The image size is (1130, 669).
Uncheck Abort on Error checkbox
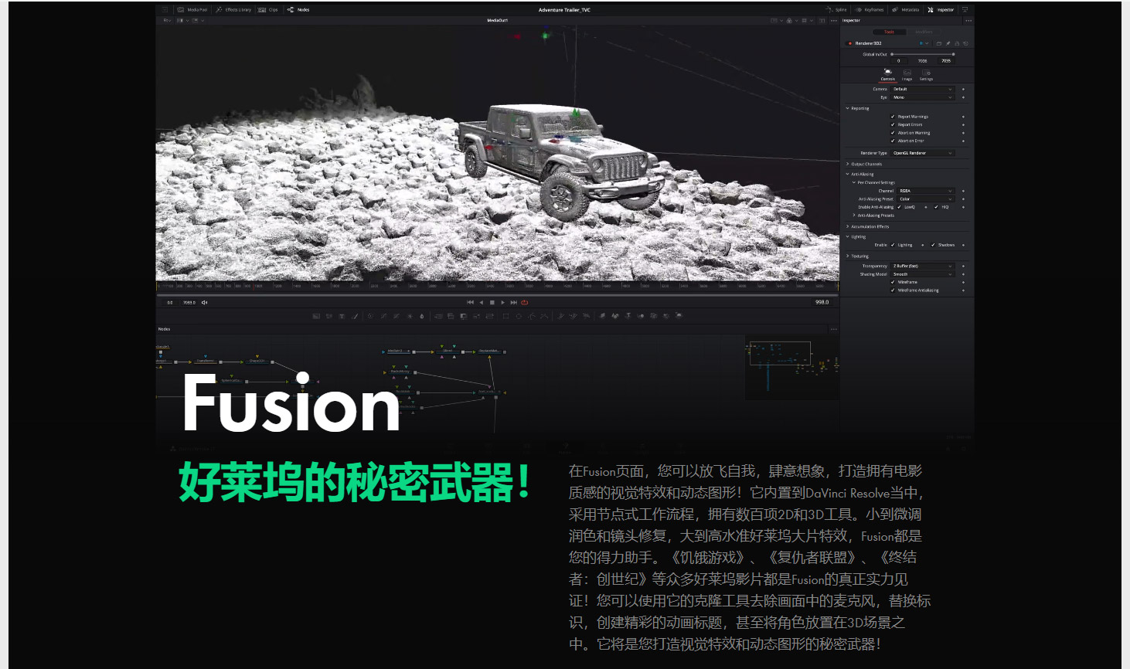click(893, 141)
